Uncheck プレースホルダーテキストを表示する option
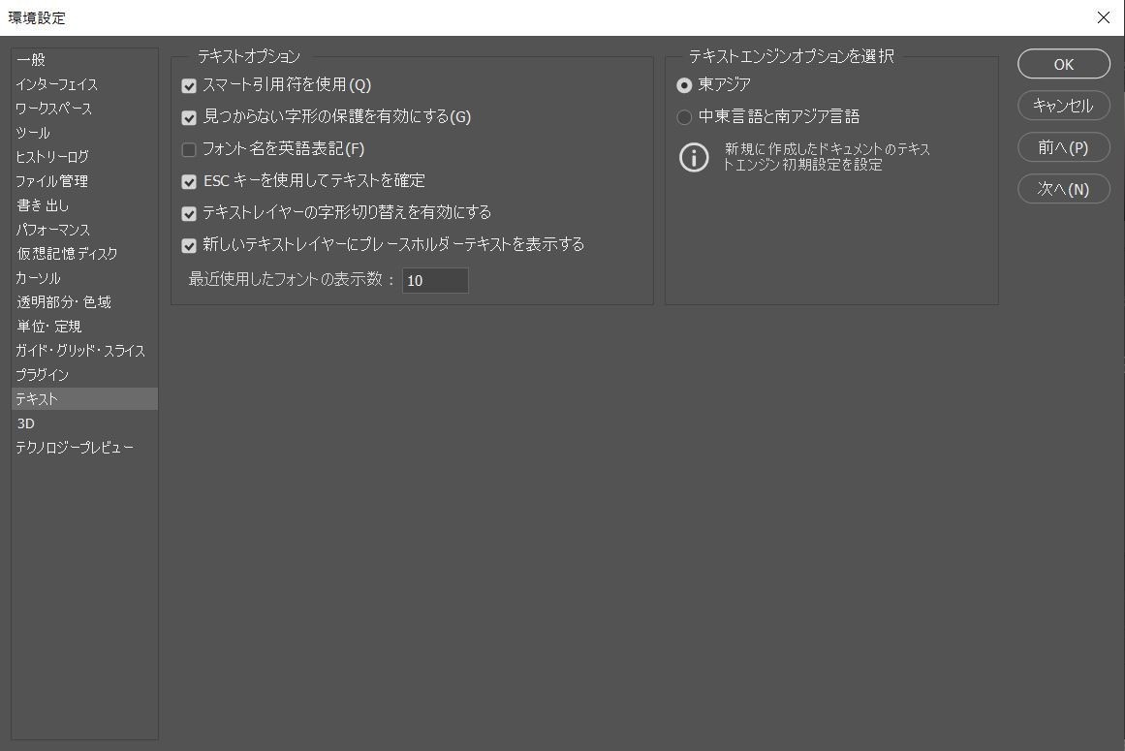This screenshot has height=751, width=1125. [189, 246]
